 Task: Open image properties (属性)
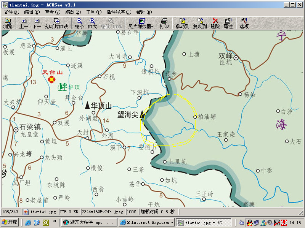click(x=228, y=23)
